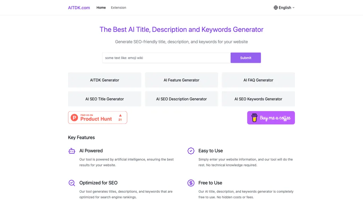Click the dollar coin icon for Free to Use
363x204 pixels.
pyautogui.click(x=191, y=183)
